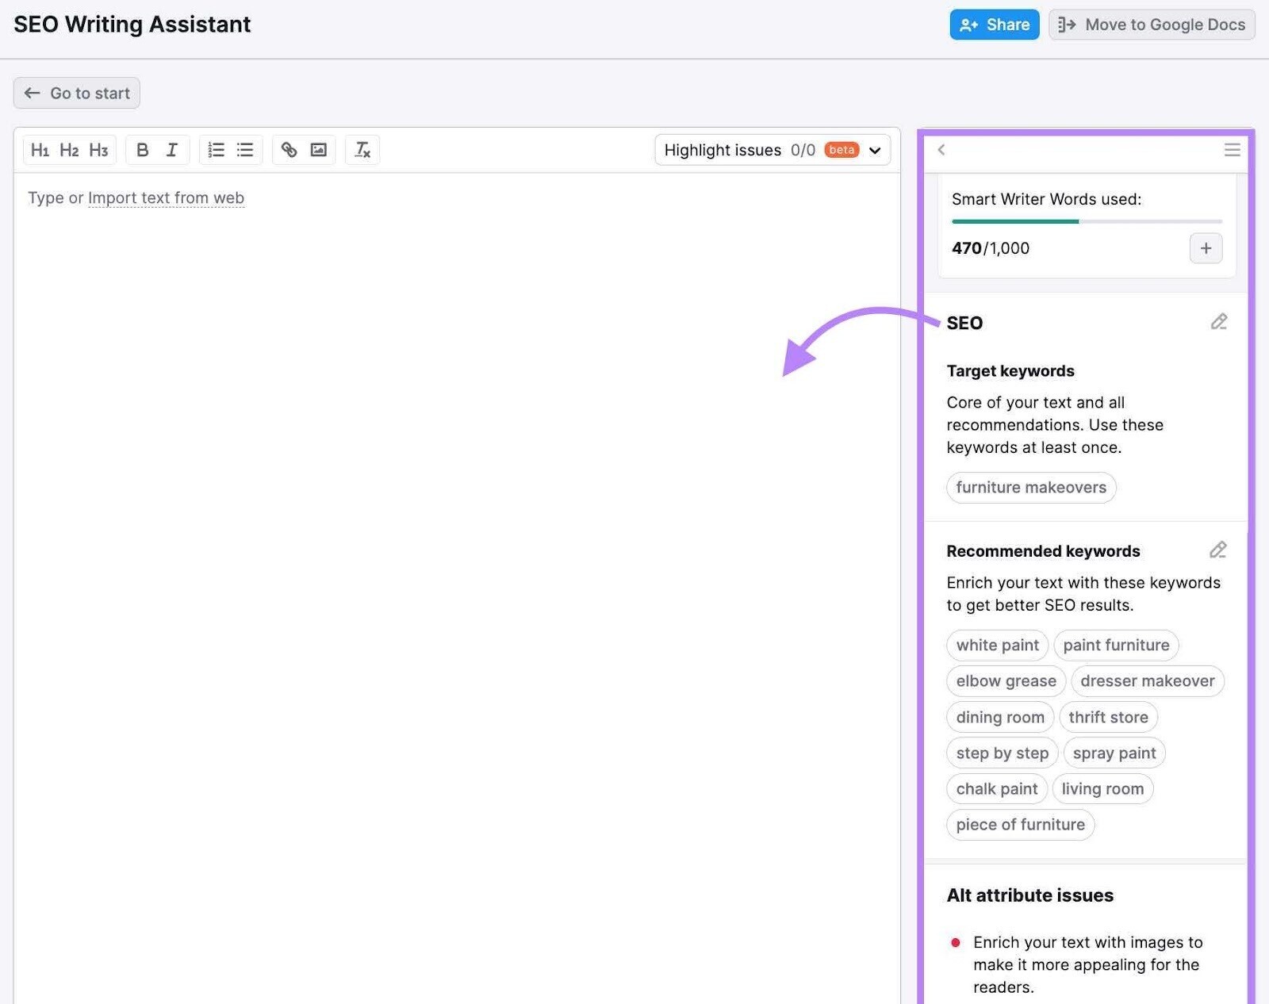
Task: Edit Recommended keywords with pencil icon
Action: [x=1217, y=550]
